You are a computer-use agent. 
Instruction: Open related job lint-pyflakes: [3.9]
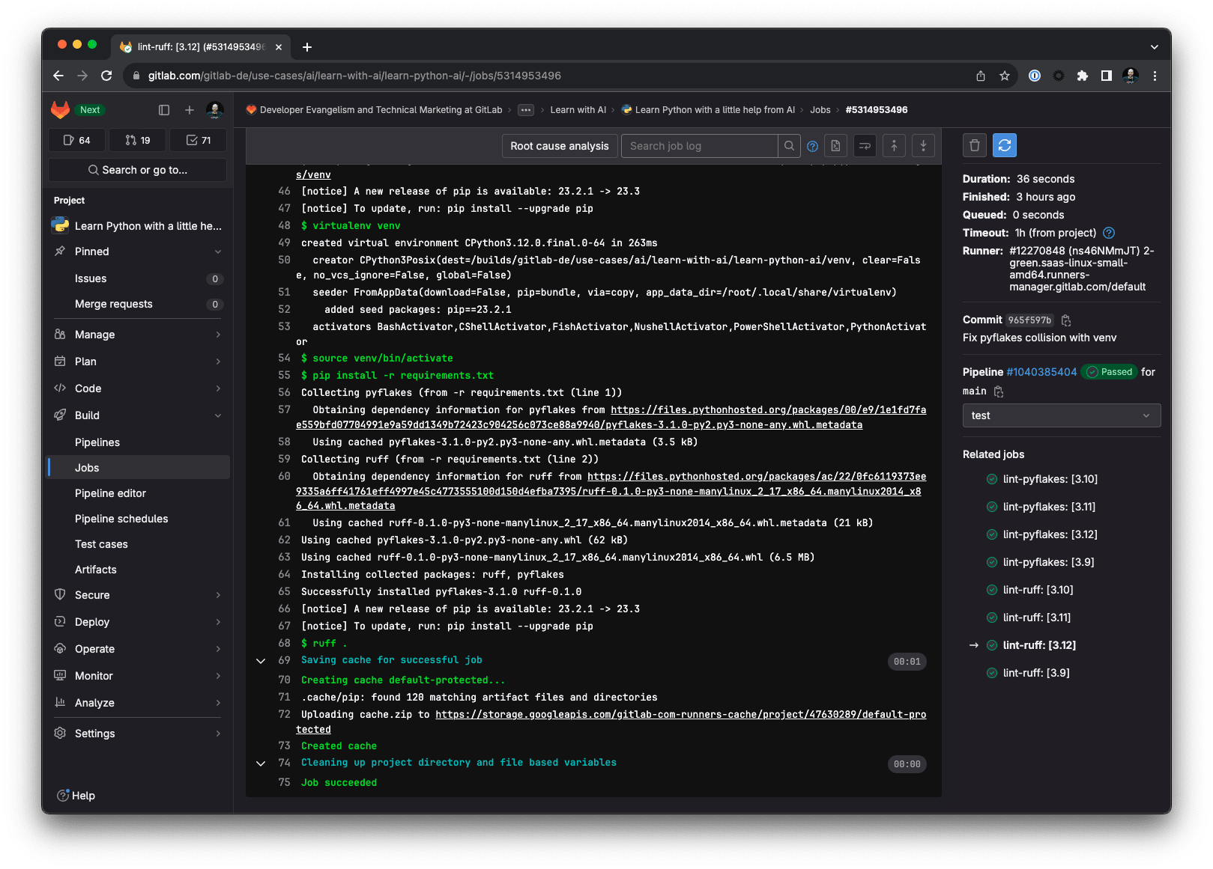click(1048, 562)
